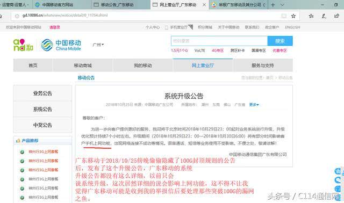Switch to the 举报广东移动及其分公司 tab

click(x=239, y=5)
